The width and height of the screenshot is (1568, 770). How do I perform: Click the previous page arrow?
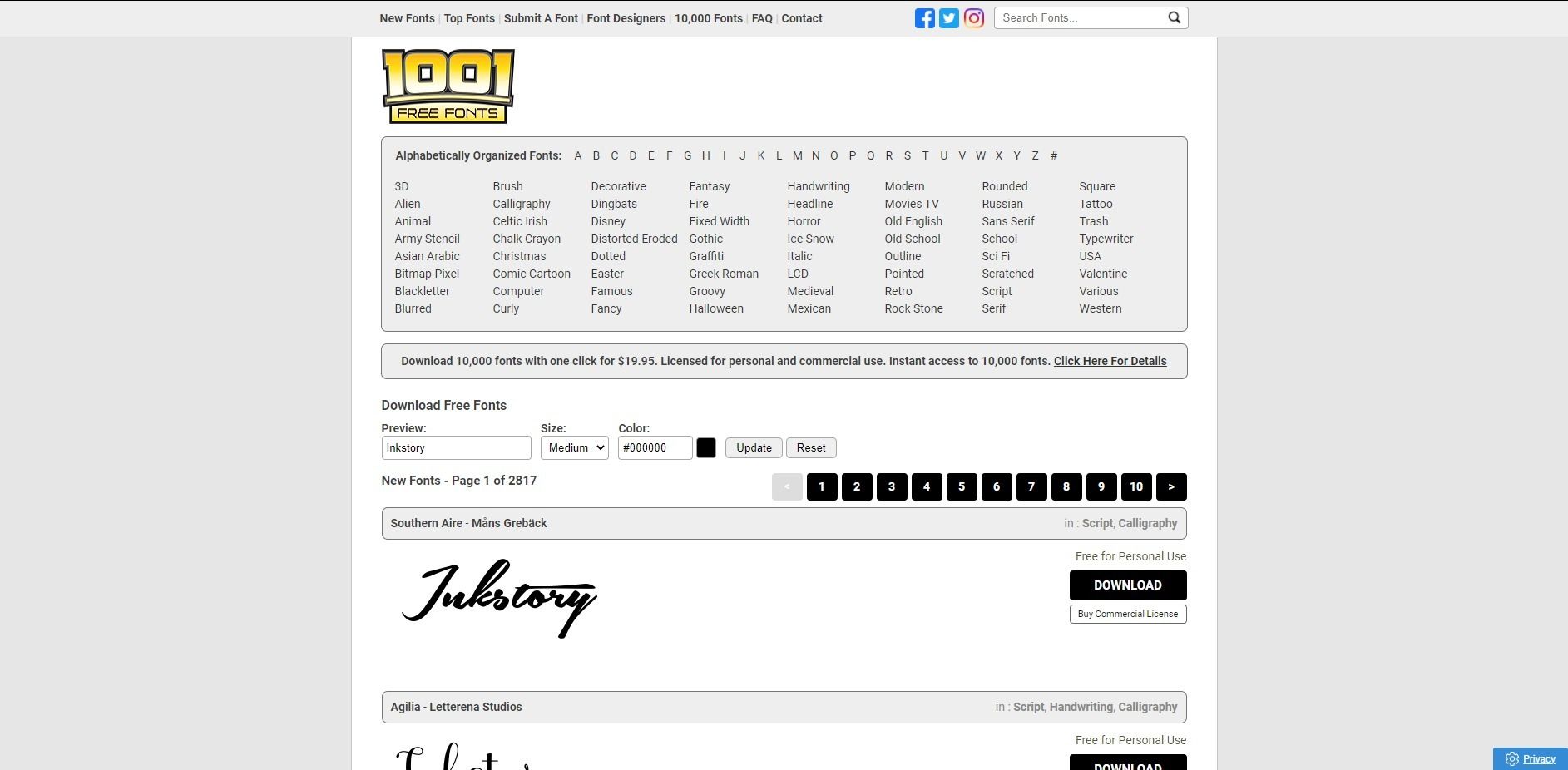[787, 486]
